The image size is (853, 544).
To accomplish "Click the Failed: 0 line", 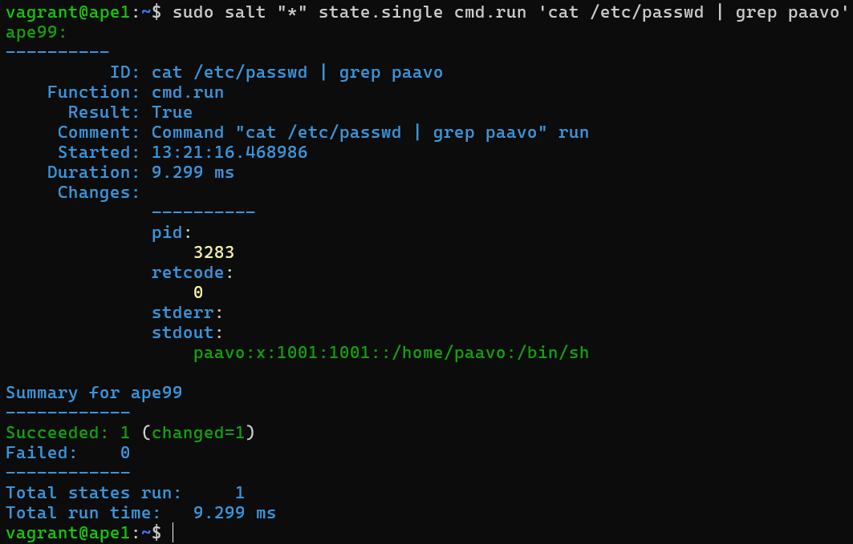I will (67, 453).
